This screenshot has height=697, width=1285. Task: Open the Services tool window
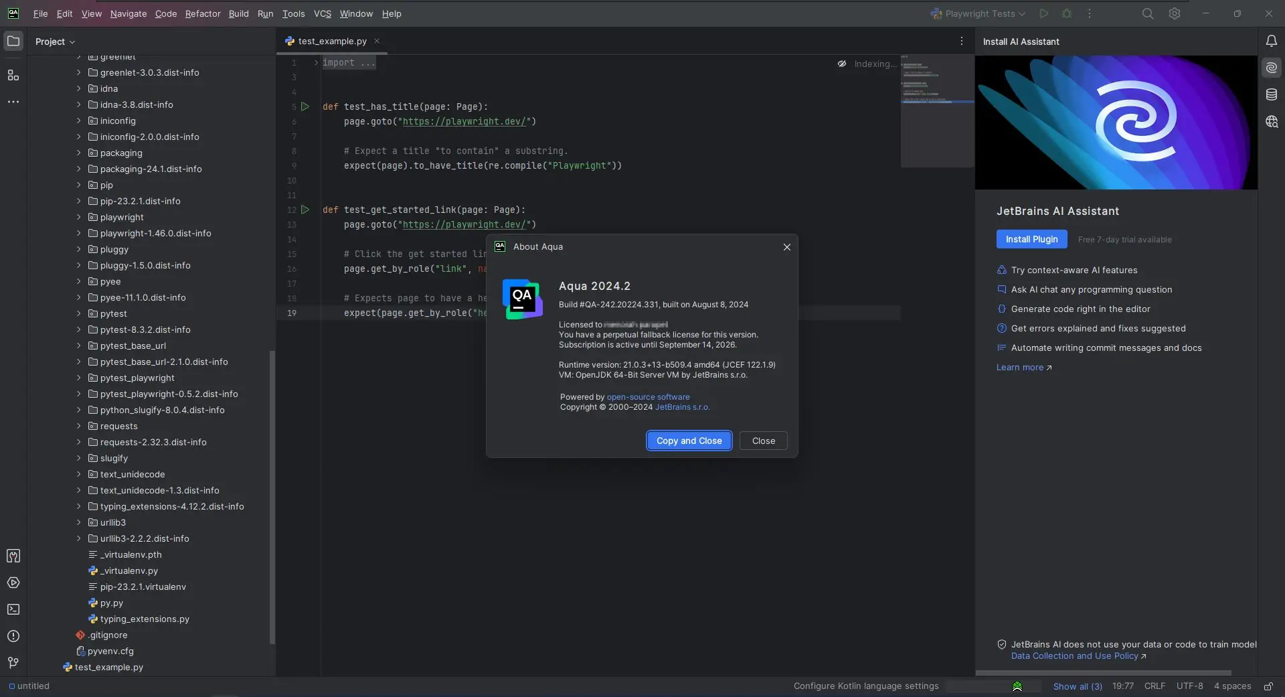coord(13,583)
